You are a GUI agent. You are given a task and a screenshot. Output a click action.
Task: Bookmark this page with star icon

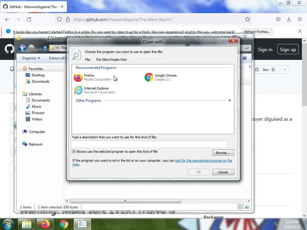(x=248, y=19)
